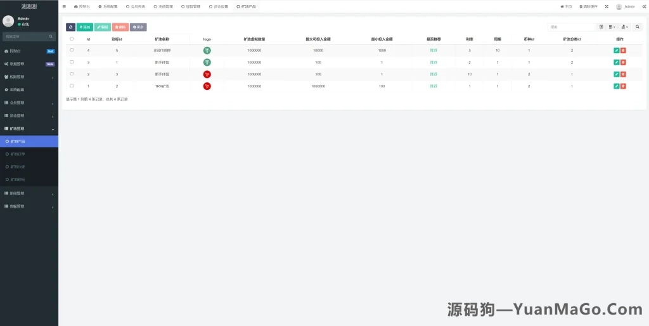Open 主页 home link in top bar
The width and height of the screenshot is (649, 326).
tap(566, 6)
